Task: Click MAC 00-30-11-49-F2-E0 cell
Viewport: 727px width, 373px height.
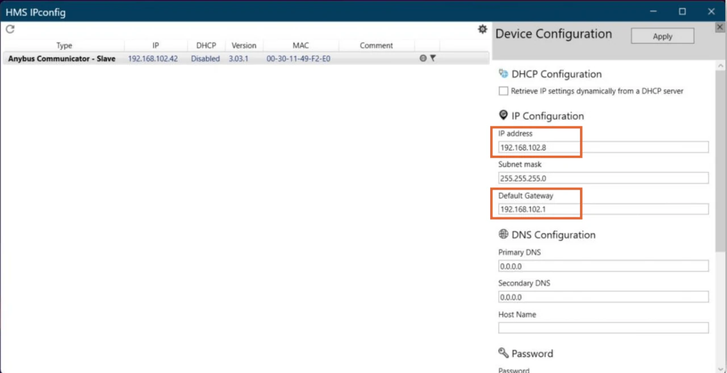Action: pyautogui.click(x=298, y=58)
